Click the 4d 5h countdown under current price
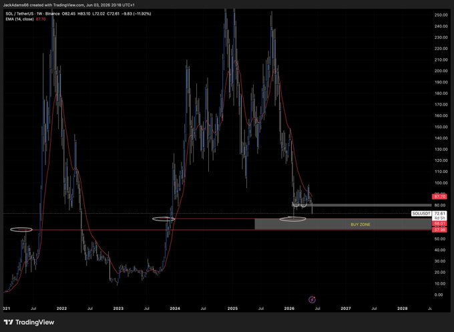The height and width of the screenshot is (332, 454). click(440, 218)
